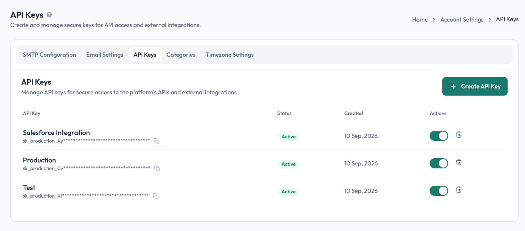The height and width of the screenshot is (231, 525).
Task: Click the Test key name
Action: point(29,187)
